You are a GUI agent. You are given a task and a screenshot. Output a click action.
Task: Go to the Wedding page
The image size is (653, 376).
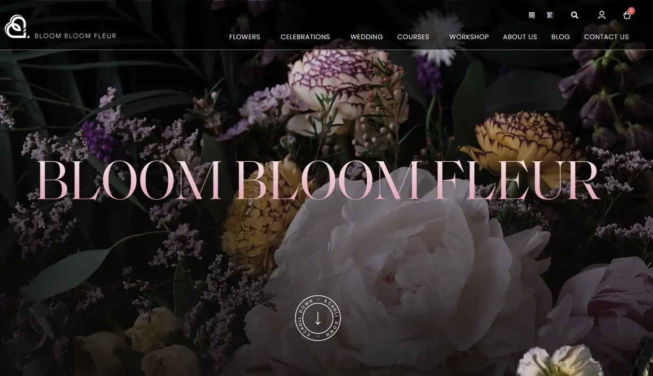click(366, 37)
